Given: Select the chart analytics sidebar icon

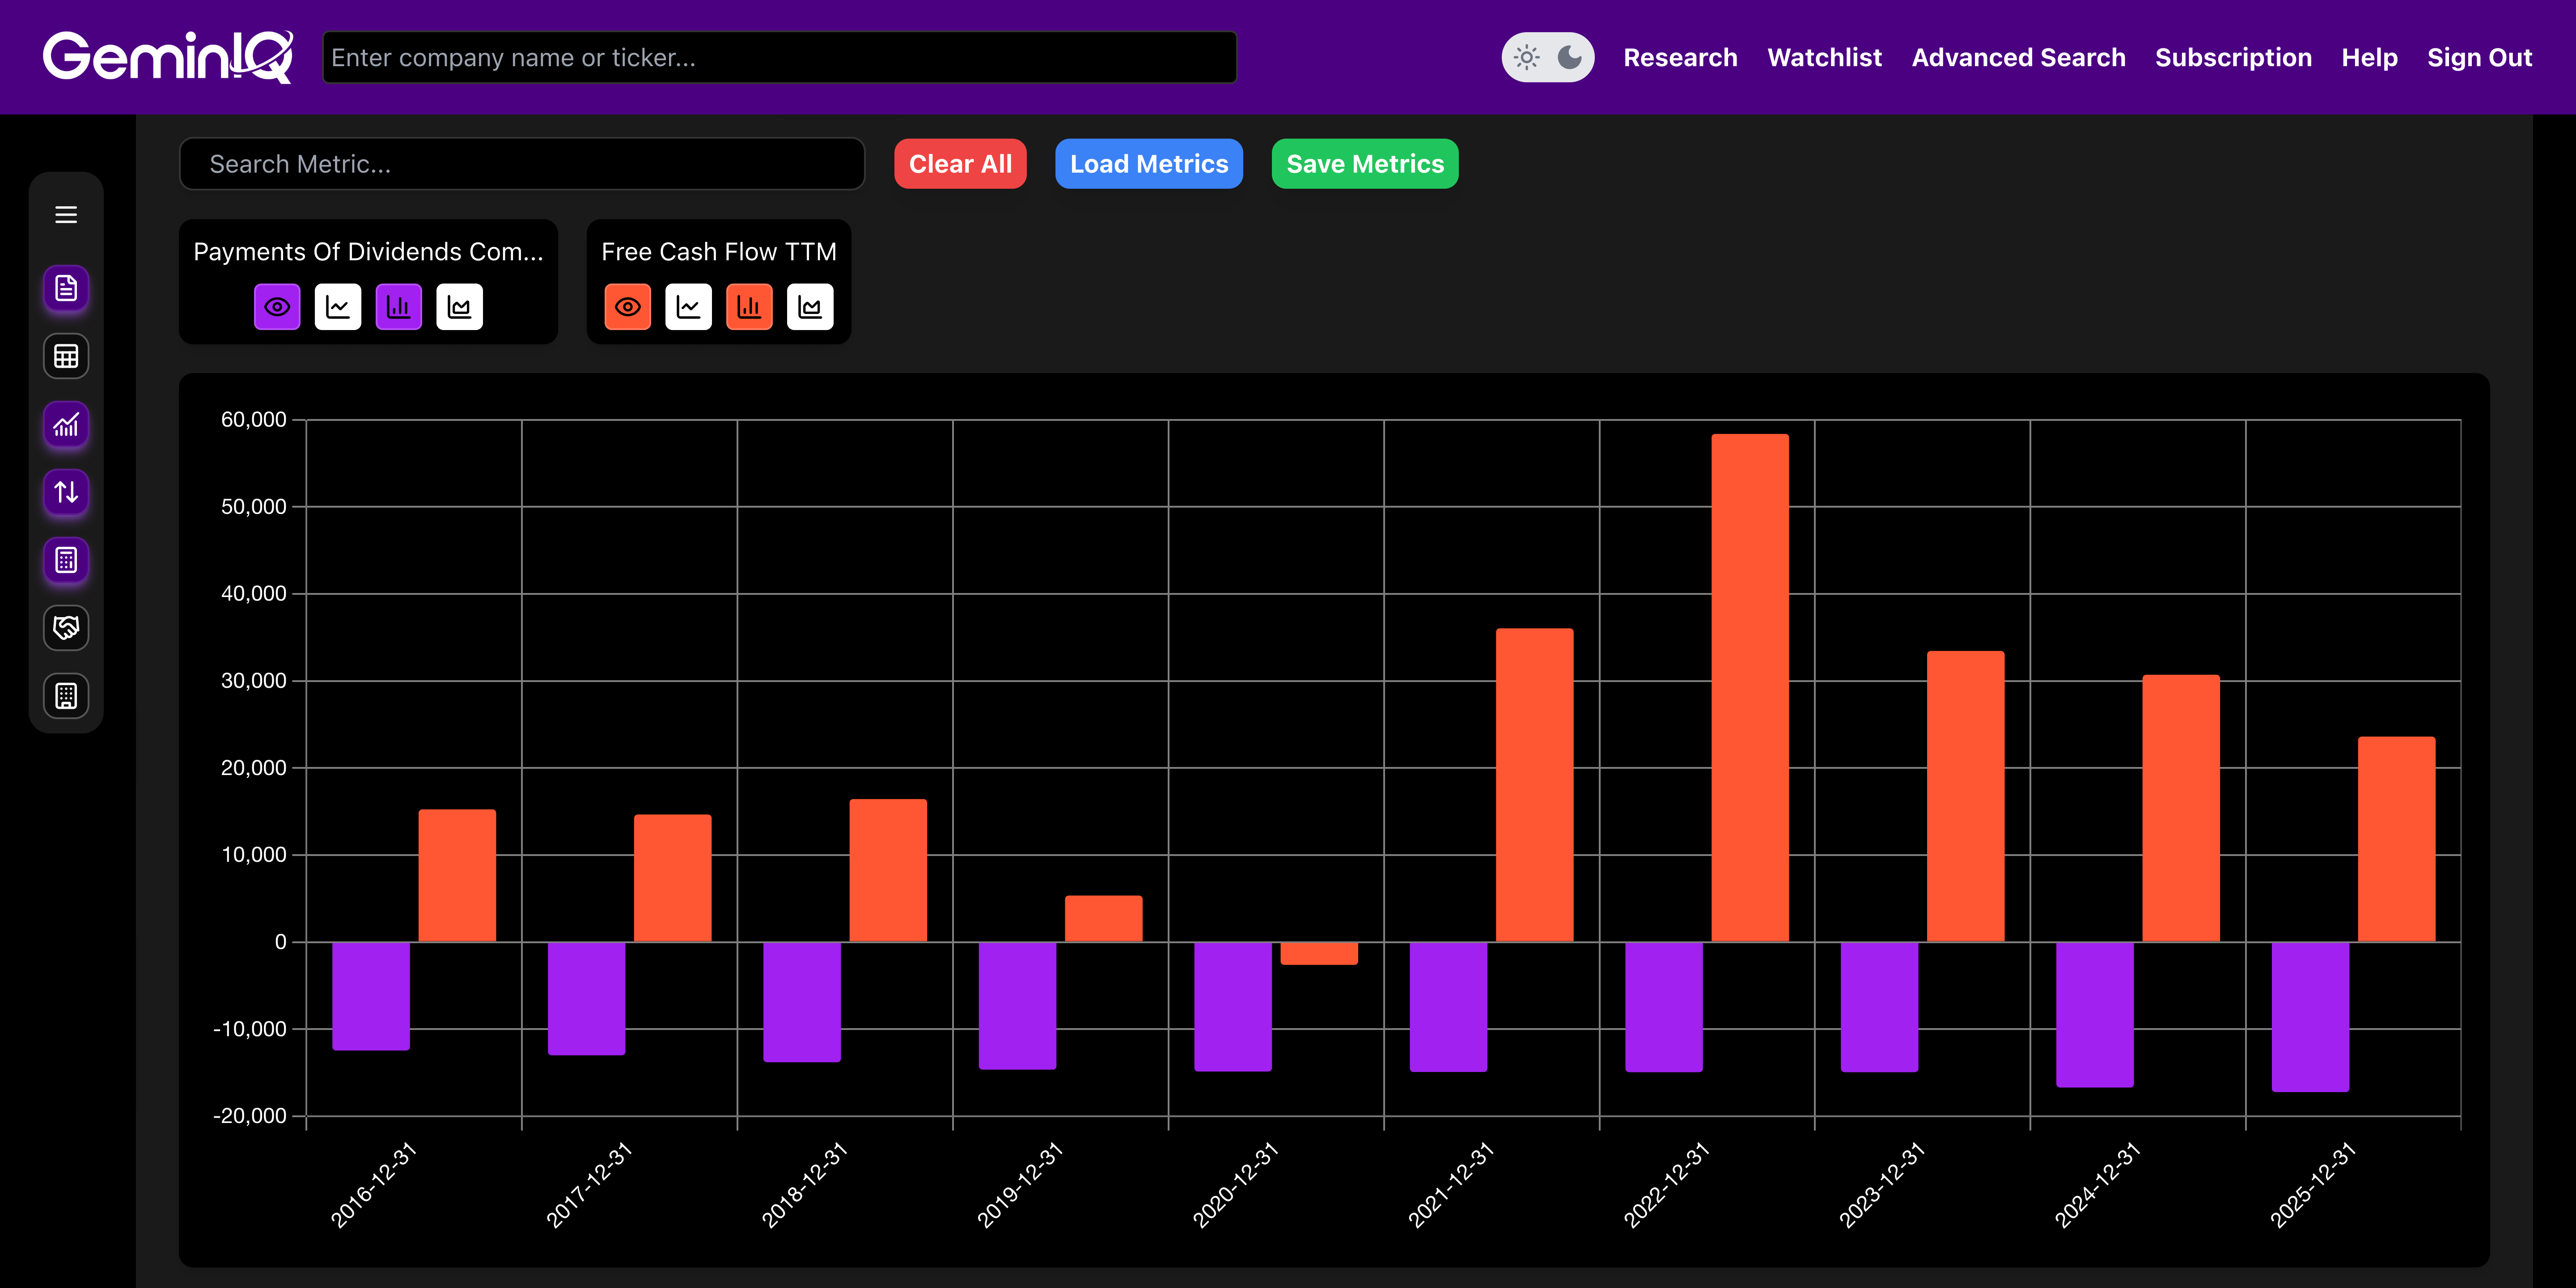Looking at the screenshot, I should (x=66, y=425).
